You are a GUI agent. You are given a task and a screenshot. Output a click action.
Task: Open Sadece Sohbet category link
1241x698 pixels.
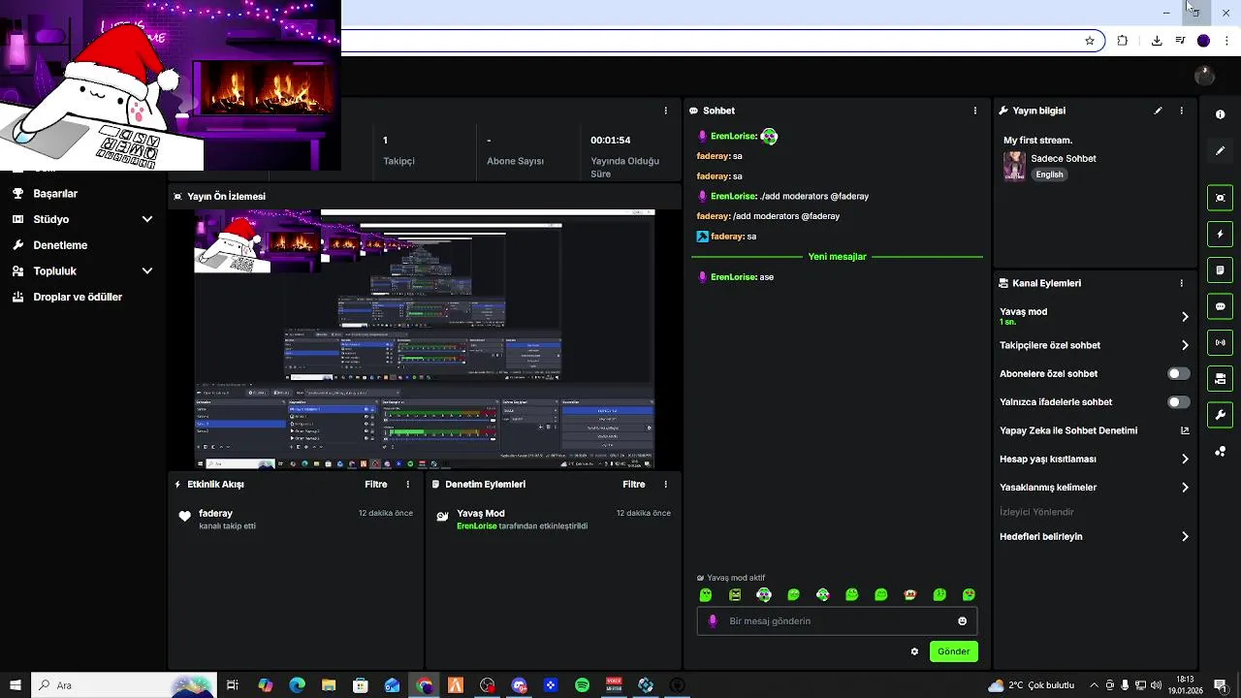pos(1064,158)
